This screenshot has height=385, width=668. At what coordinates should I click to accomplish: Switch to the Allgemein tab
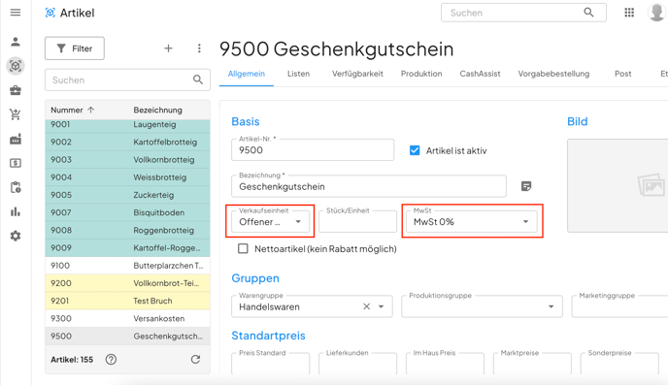247,74
